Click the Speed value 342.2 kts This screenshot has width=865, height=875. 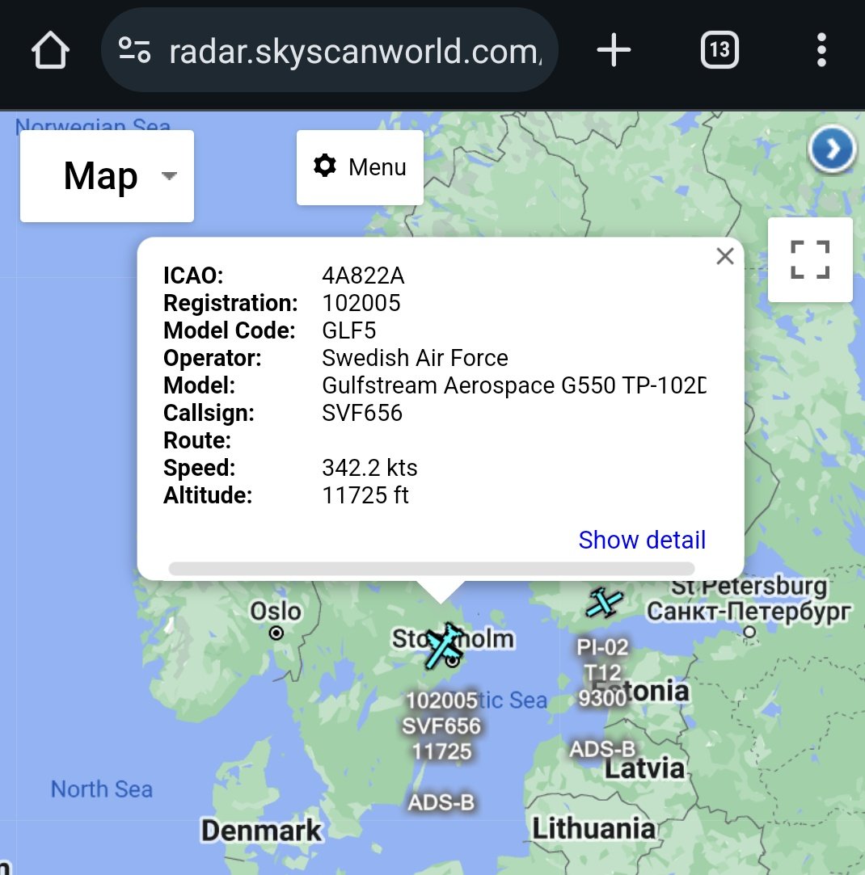pos(369,468)
